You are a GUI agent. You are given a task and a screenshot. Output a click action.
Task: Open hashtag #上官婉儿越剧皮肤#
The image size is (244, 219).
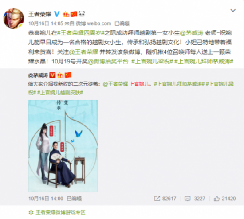coord(60,93)
